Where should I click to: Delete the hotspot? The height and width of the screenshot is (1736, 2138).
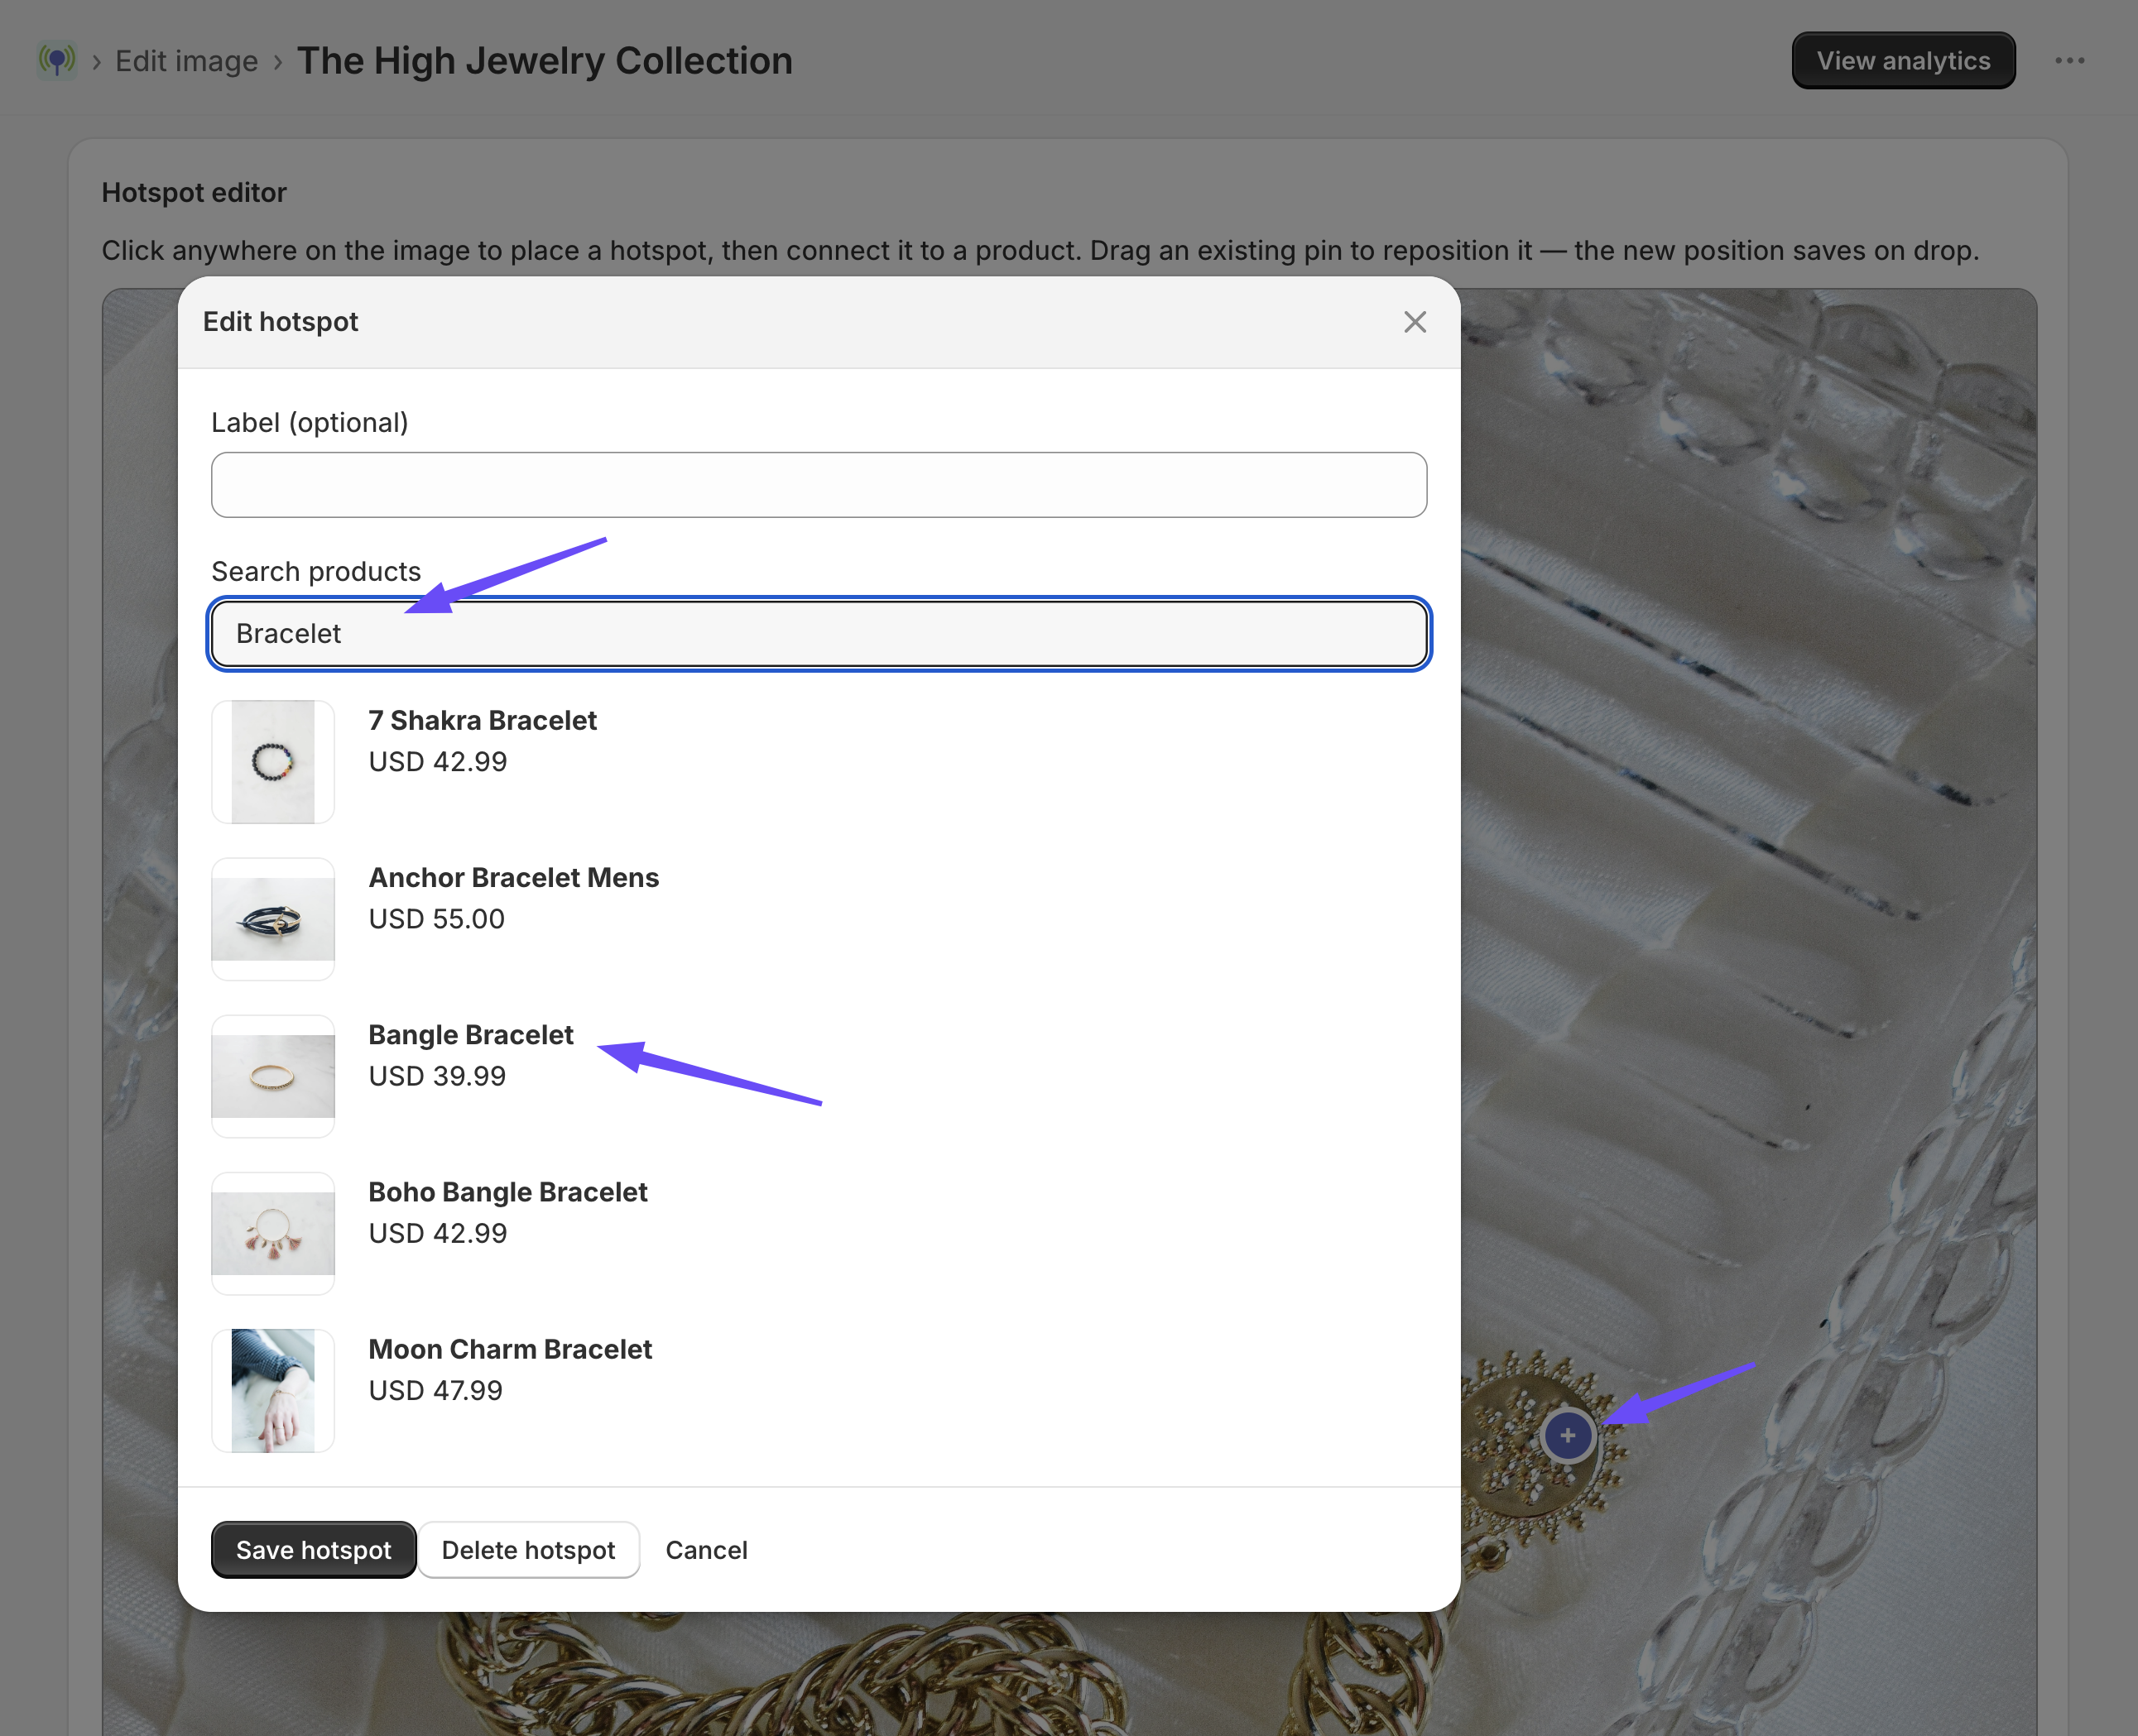[528, 1550]
